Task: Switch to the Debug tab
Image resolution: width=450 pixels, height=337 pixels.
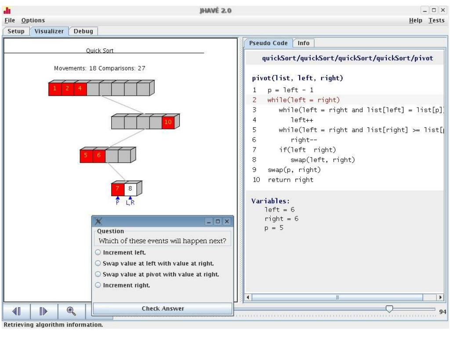Action: tap(83, 31)
